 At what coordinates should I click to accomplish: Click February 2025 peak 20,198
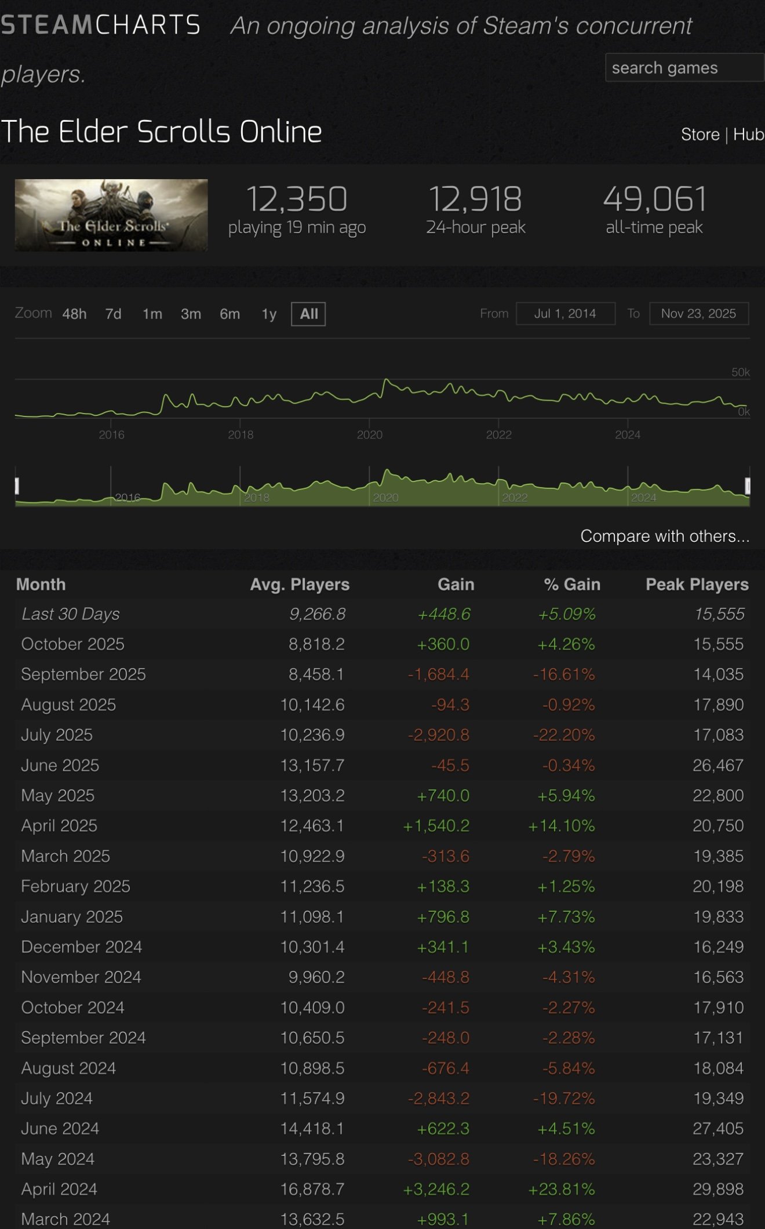coord(718,886)
